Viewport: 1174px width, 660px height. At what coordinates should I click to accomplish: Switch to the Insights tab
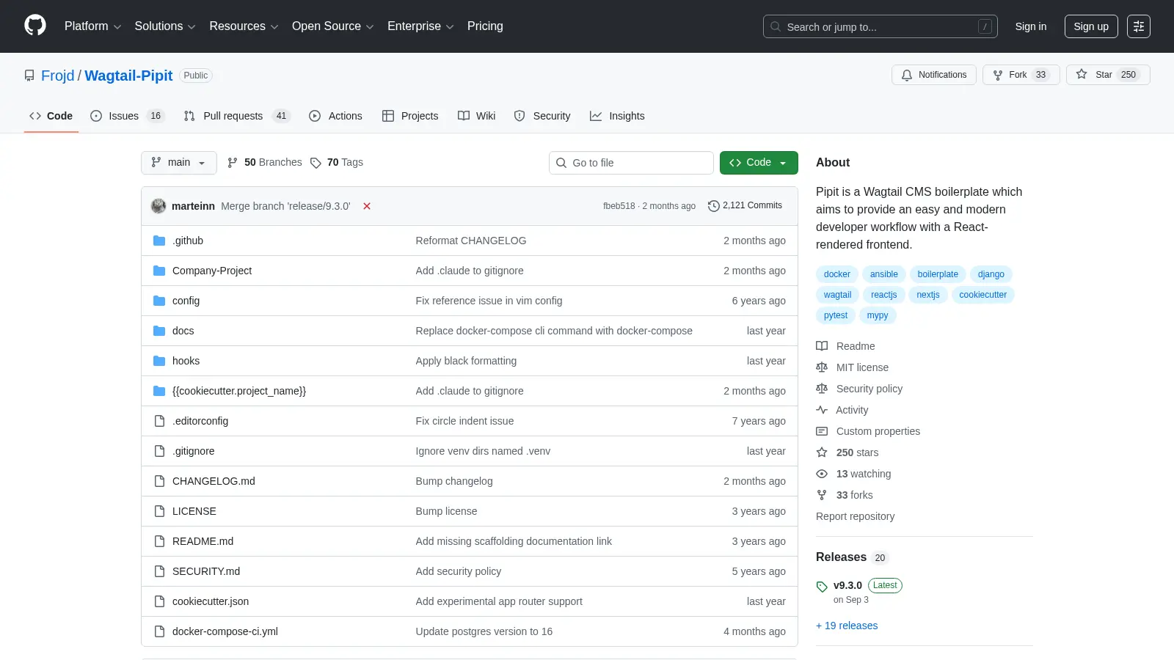coord(617,116)
